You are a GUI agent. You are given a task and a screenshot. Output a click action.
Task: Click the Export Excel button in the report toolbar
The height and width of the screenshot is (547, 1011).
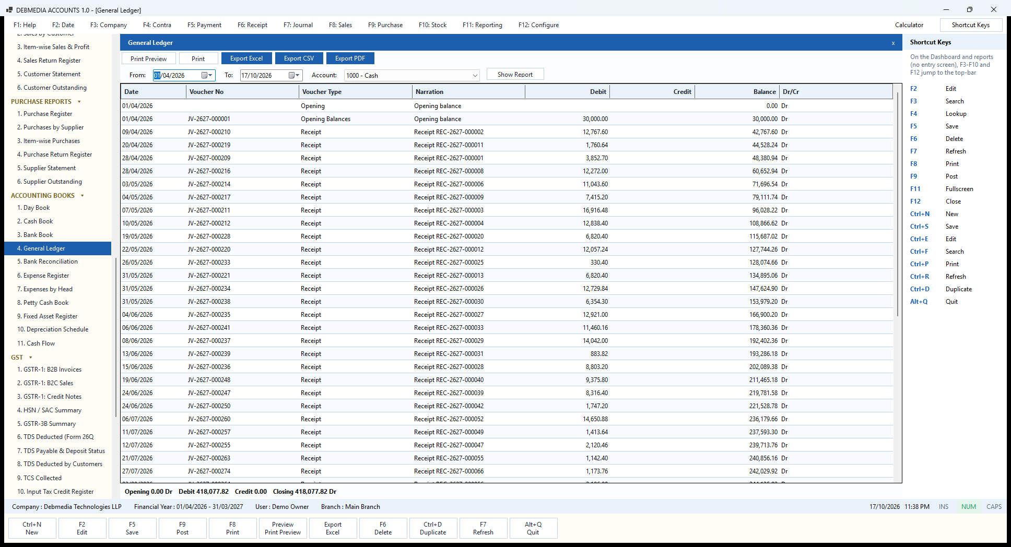tap(246, 58)
